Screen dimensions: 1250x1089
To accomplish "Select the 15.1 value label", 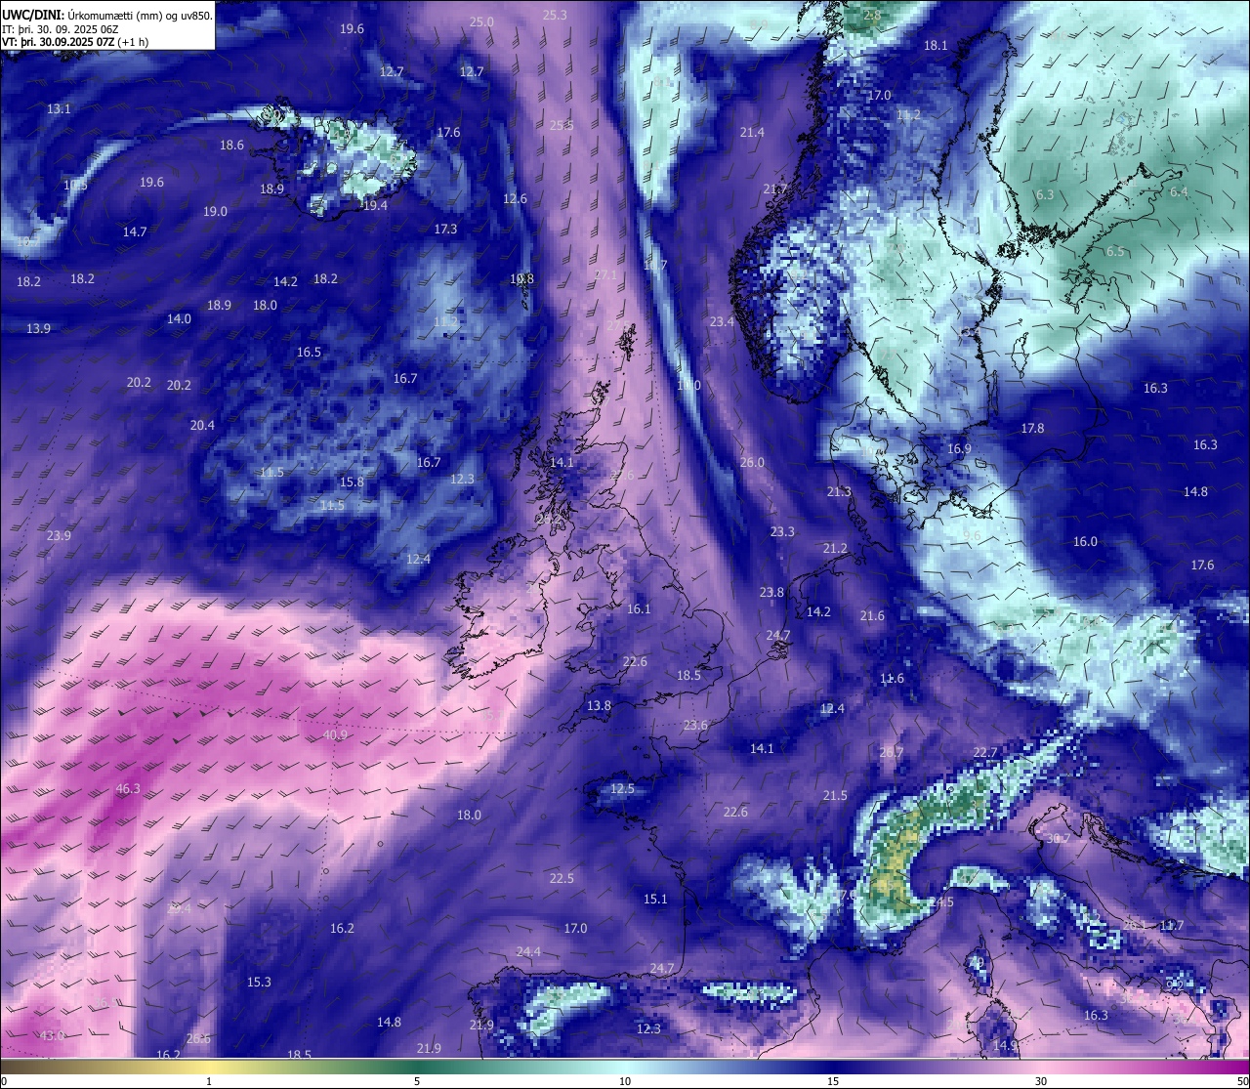I will pyautogui.click(x=655, y=900).
